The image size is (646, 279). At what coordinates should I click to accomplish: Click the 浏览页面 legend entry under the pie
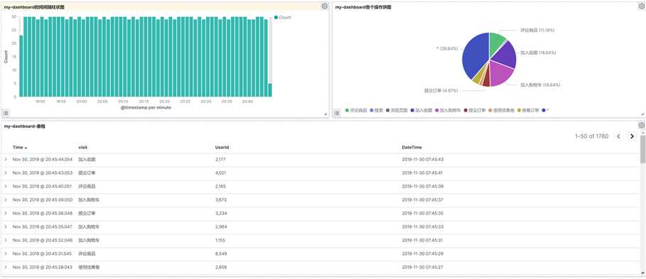click(397, 110)
